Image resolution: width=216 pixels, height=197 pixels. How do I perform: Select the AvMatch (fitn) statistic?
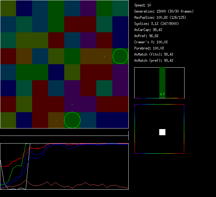pos(154,54)
